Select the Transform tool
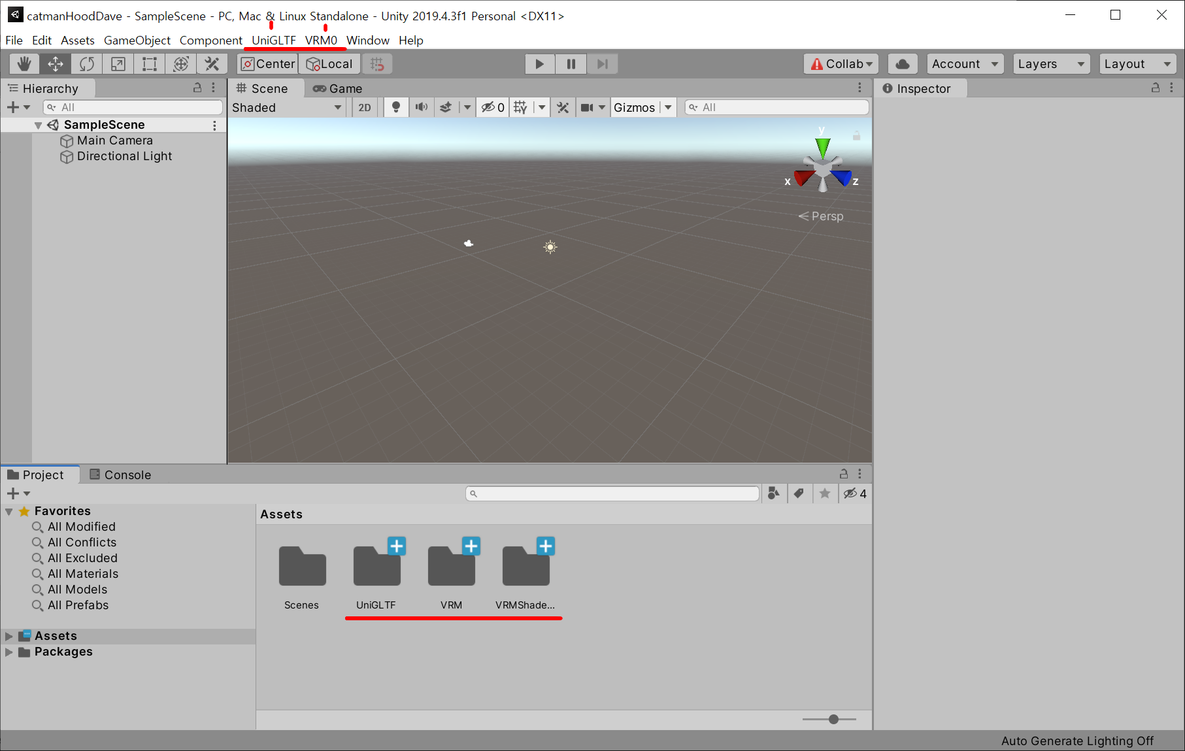The image size is (1185, 751). pos(181,64)
